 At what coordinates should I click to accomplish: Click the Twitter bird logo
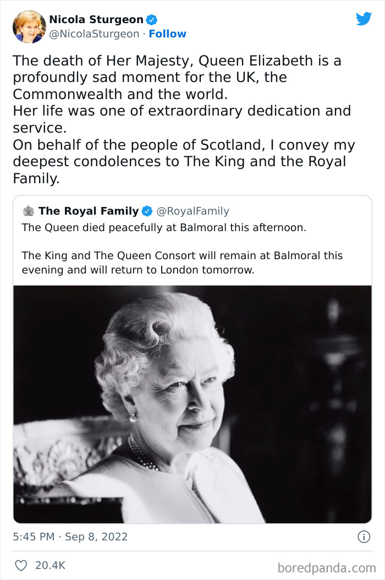[x=364, y=18]
